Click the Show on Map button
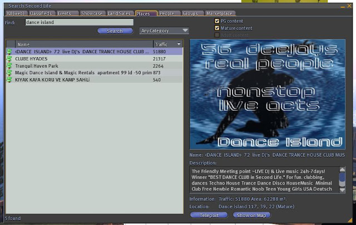The image size is (356, 225). [251, 215]
